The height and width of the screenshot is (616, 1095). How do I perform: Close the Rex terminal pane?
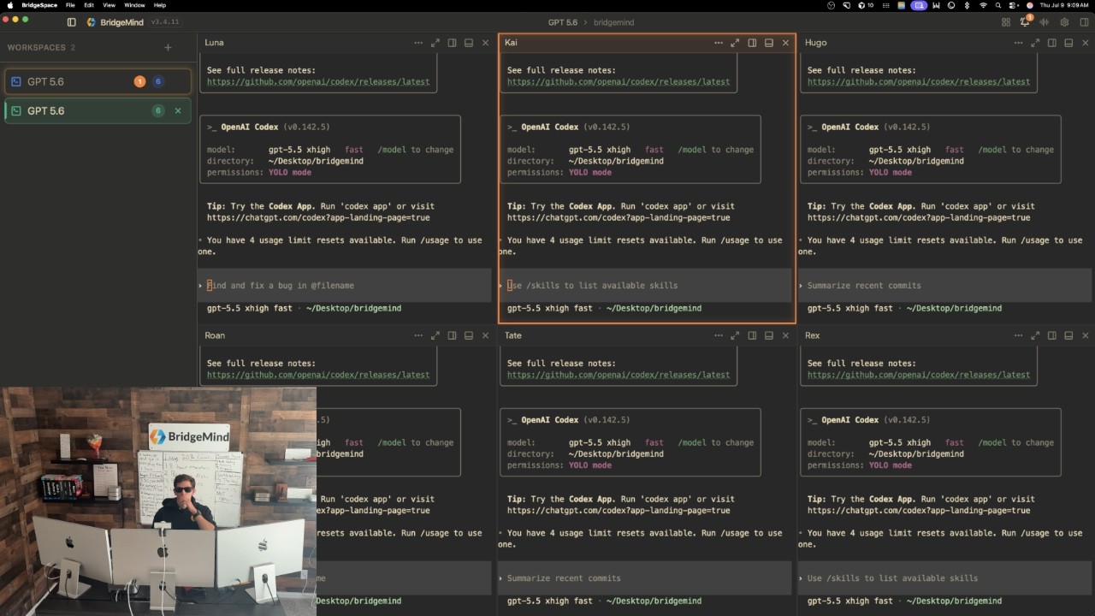coord(1086,335)
